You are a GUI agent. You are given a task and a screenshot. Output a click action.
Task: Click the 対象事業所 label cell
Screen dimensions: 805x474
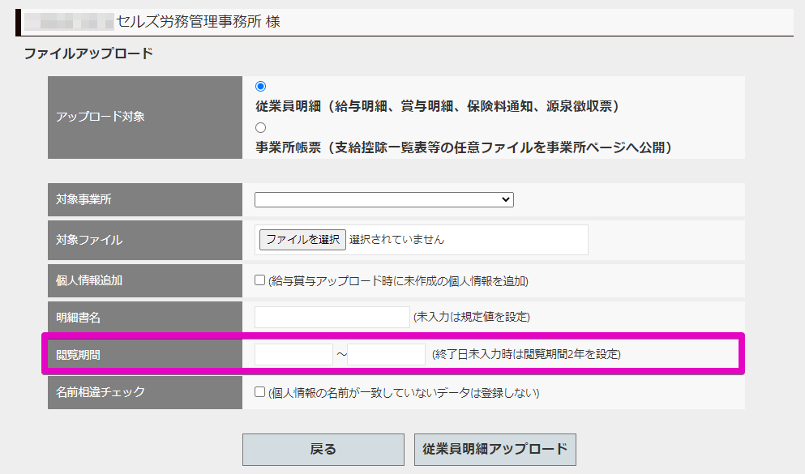click(145, 199)
